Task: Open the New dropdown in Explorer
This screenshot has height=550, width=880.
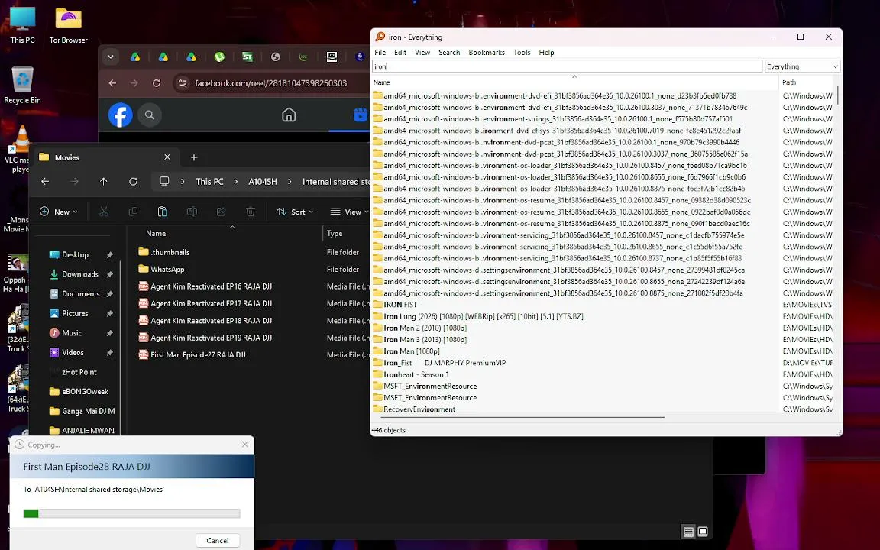Action: click(59, 212)
